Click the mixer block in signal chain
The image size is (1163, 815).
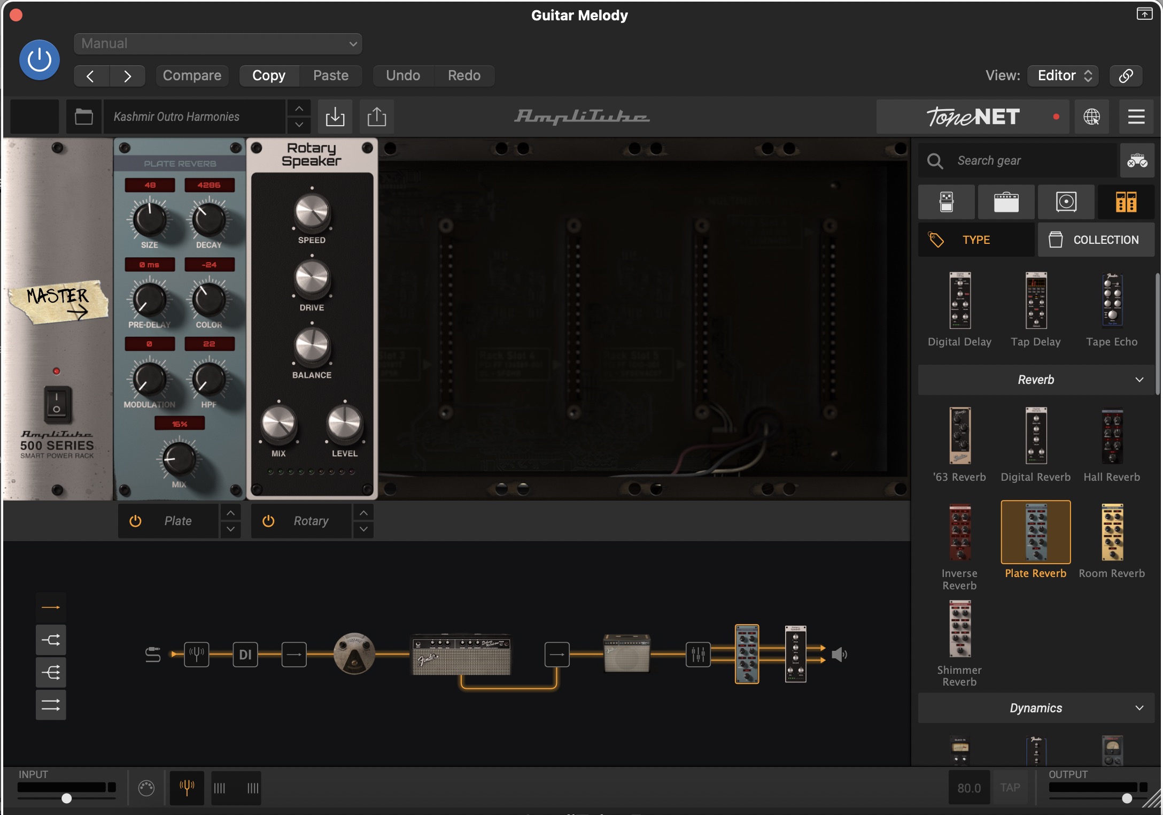click(698, 654)
